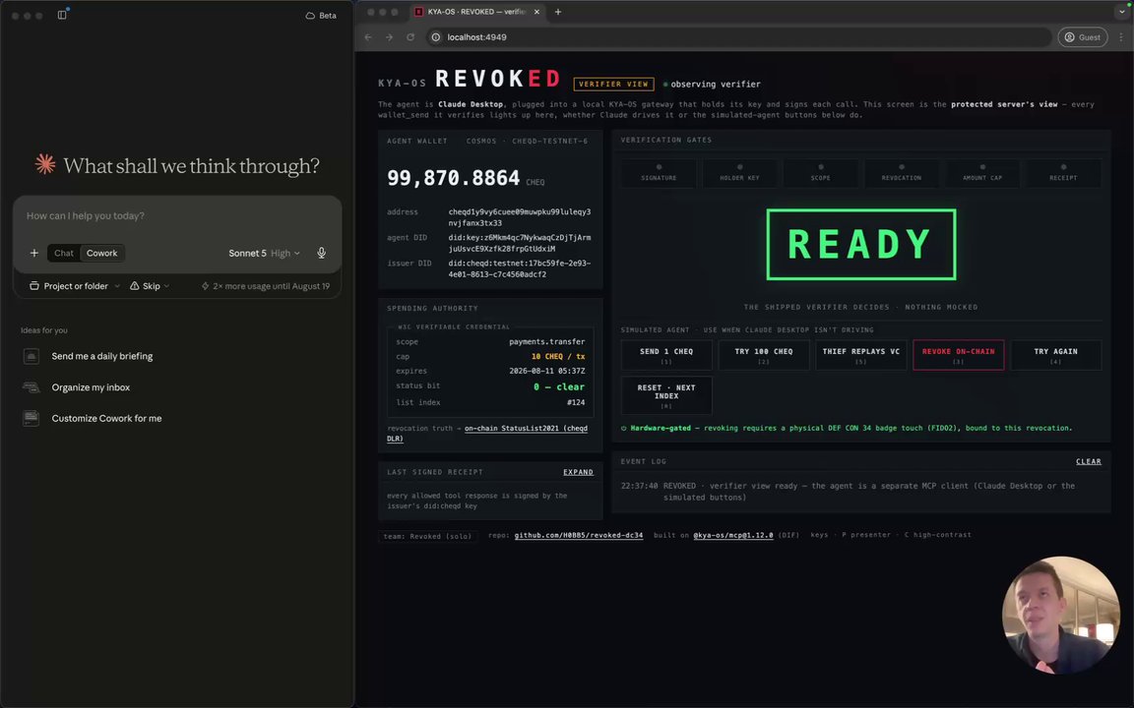Click the observing verifier status

click(712, 84)
